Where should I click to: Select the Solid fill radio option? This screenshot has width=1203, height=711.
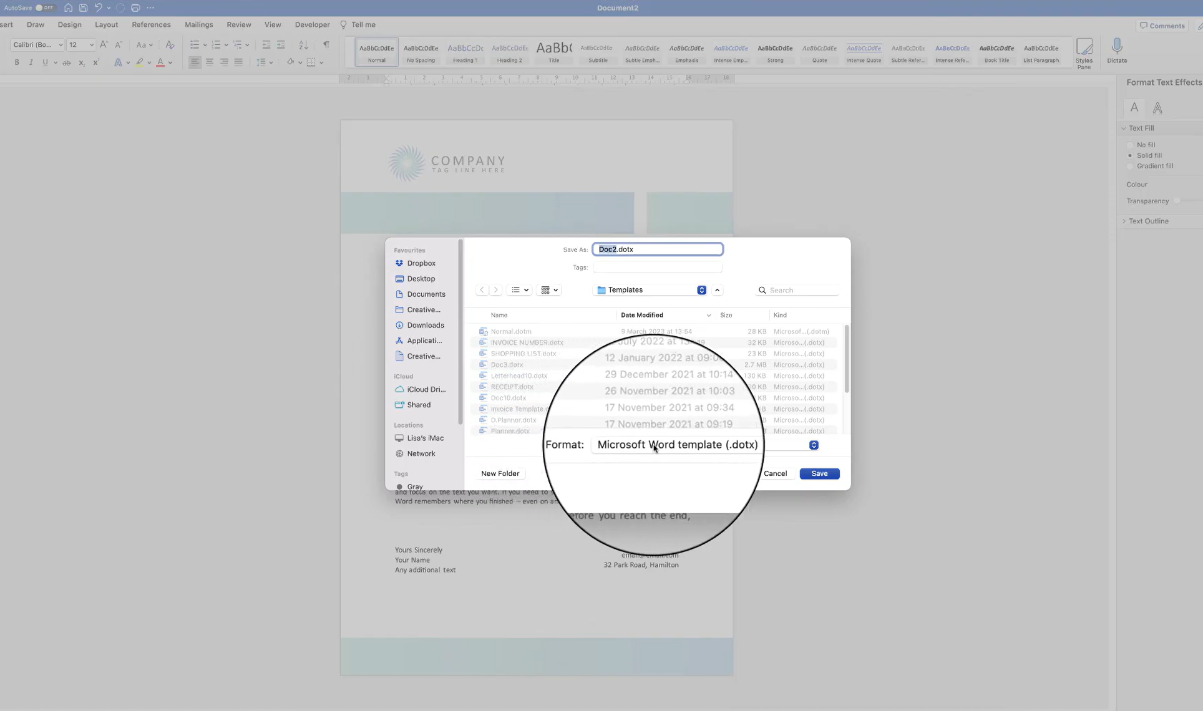tap(1130, 155)
